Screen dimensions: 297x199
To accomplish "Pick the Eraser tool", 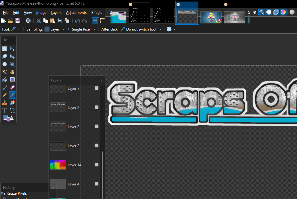I will coord(12,87).
